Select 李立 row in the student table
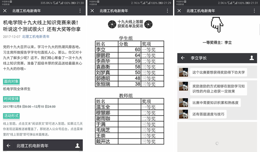 click(130, 49)
